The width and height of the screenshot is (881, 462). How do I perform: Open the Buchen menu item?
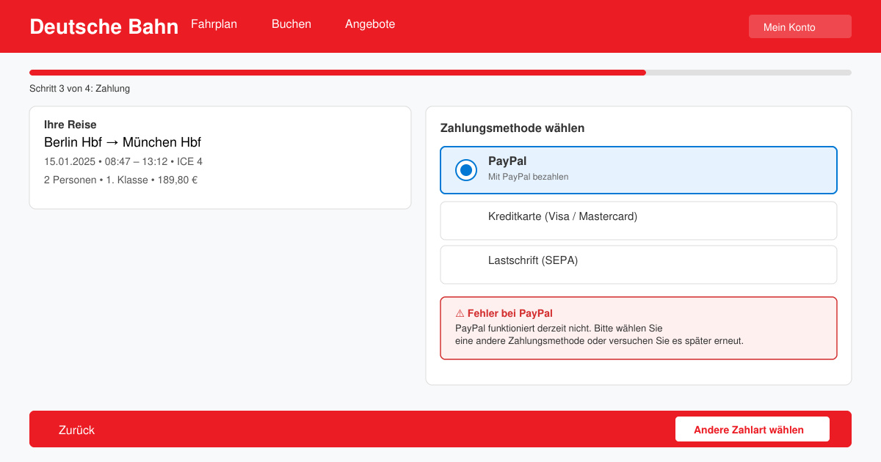(x=291, y=24)
